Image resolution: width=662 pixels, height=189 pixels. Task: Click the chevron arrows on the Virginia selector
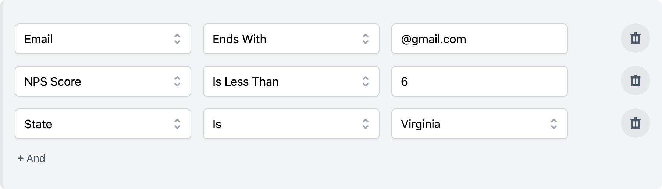(x=554, y=124)
